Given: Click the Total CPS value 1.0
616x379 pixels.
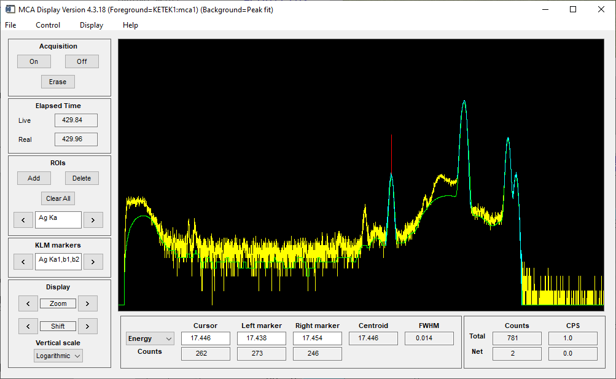Looking at the screenshot, I should tap(573, 338).
